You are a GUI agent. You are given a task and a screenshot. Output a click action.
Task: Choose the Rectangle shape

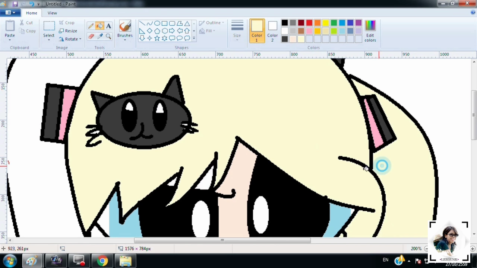pyautogui.click(x=164, y=23)
